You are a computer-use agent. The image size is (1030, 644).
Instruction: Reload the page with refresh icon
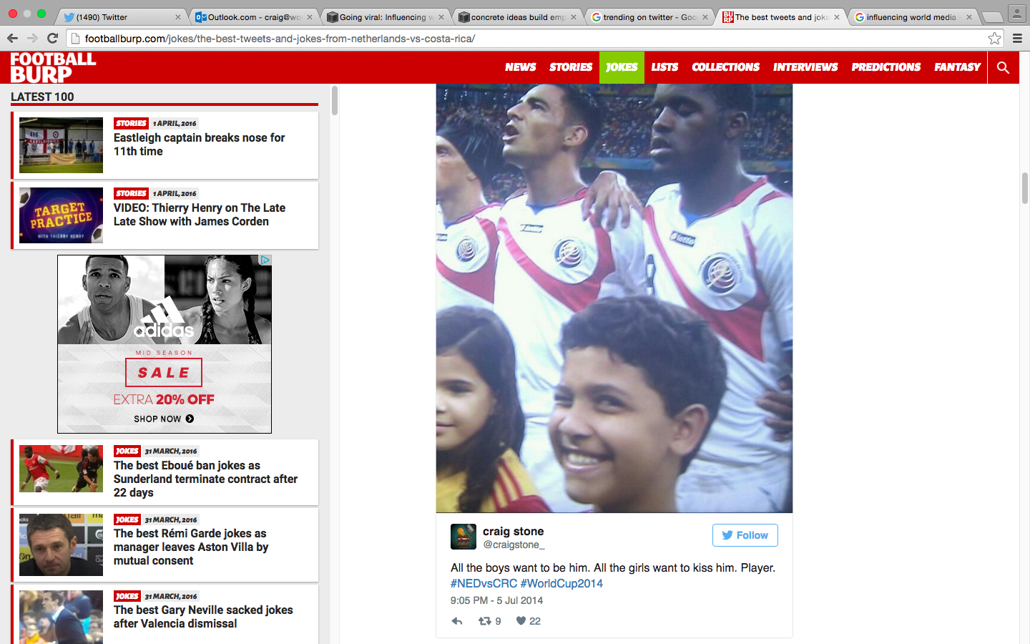tap(52, 39)
